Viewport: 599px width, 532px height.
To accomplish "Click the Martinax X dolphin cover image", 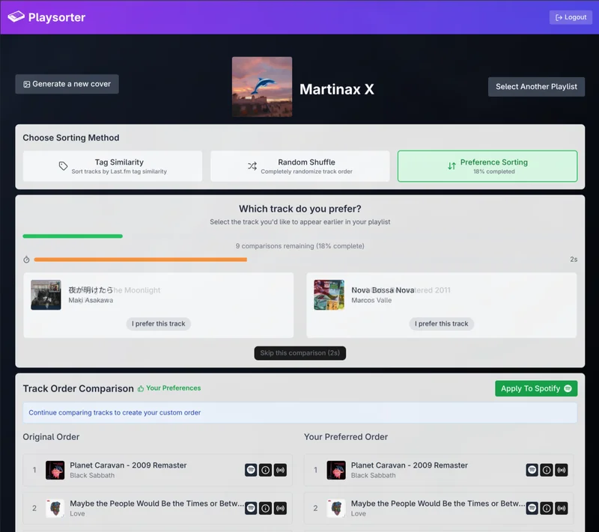I will pyautogui.click(x=262, y=87).
